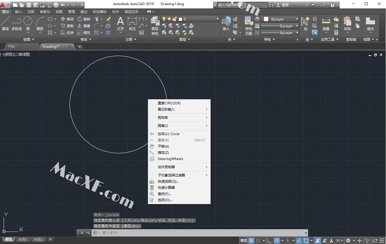This screenshot has width=386, height=244.
Task: Toggle ortho mode in status bar
Action: (270, 241)
